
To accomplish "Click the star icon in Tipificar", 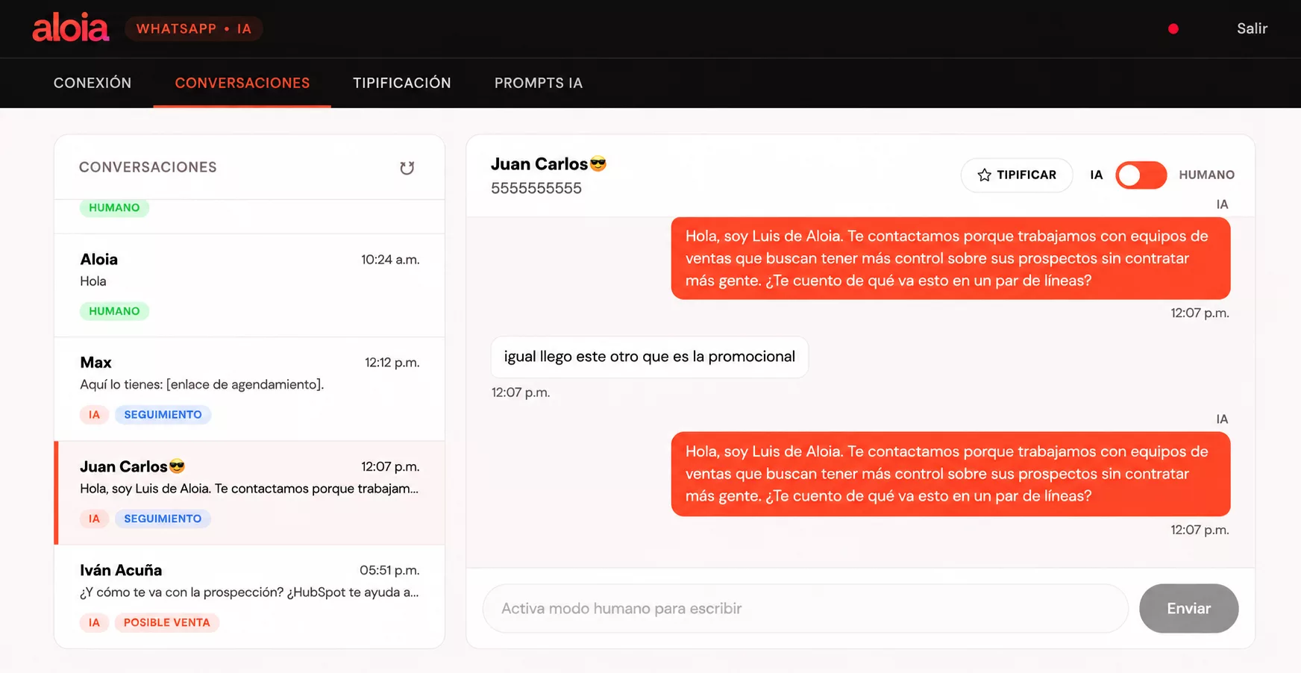I will (x=984, y=175).
